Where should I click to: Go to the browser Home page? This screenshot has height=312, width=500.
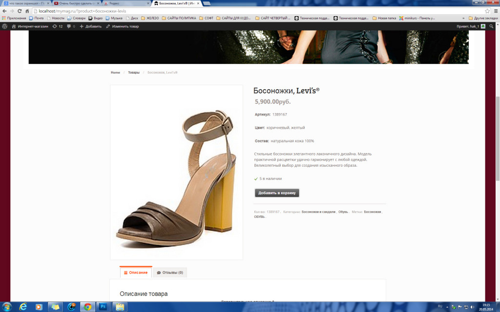coord(27,11)
